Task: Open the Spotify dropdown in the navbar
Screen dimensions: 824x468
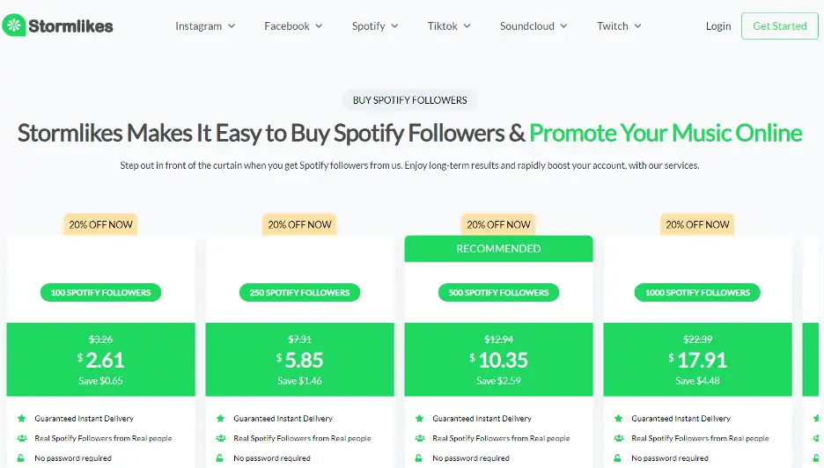Action: click(x=375, y=26)
